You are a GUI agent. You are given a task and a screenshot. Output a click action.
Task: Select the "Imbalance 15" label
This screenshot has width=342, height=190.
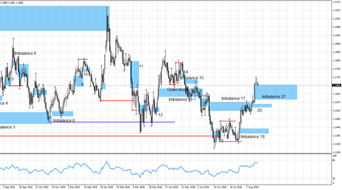click(x=192, y=78)
